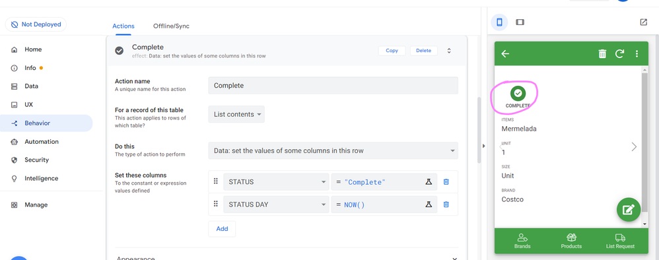Switch to the Actions tab
The image size is (659, 260).
click(123, 26)
